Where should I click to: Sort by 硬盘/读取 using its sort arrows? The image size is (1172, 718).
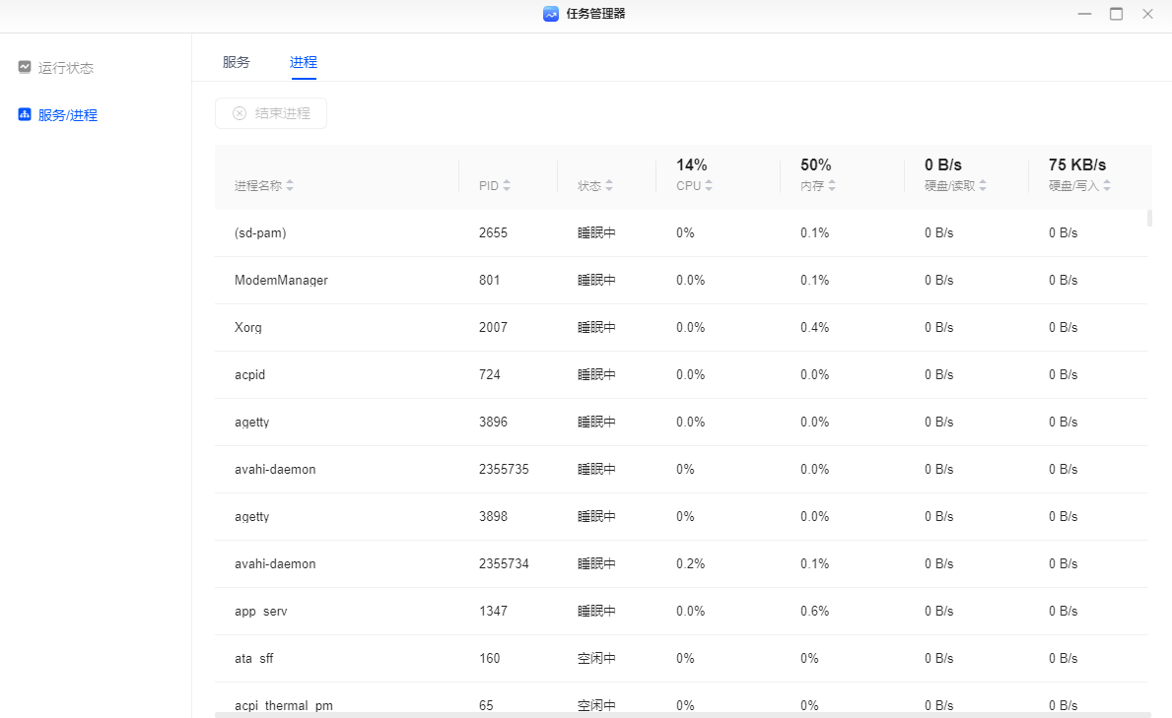pyautogui.click(x=983, y=185)
